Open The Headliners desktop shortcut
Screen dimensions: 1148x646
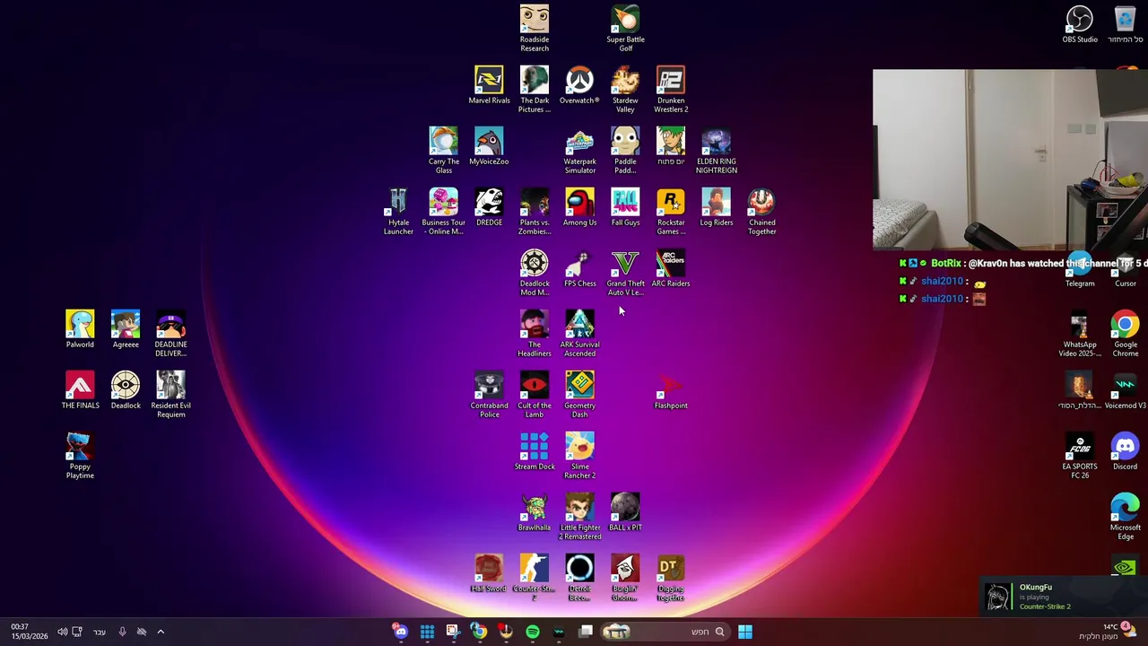535,334
